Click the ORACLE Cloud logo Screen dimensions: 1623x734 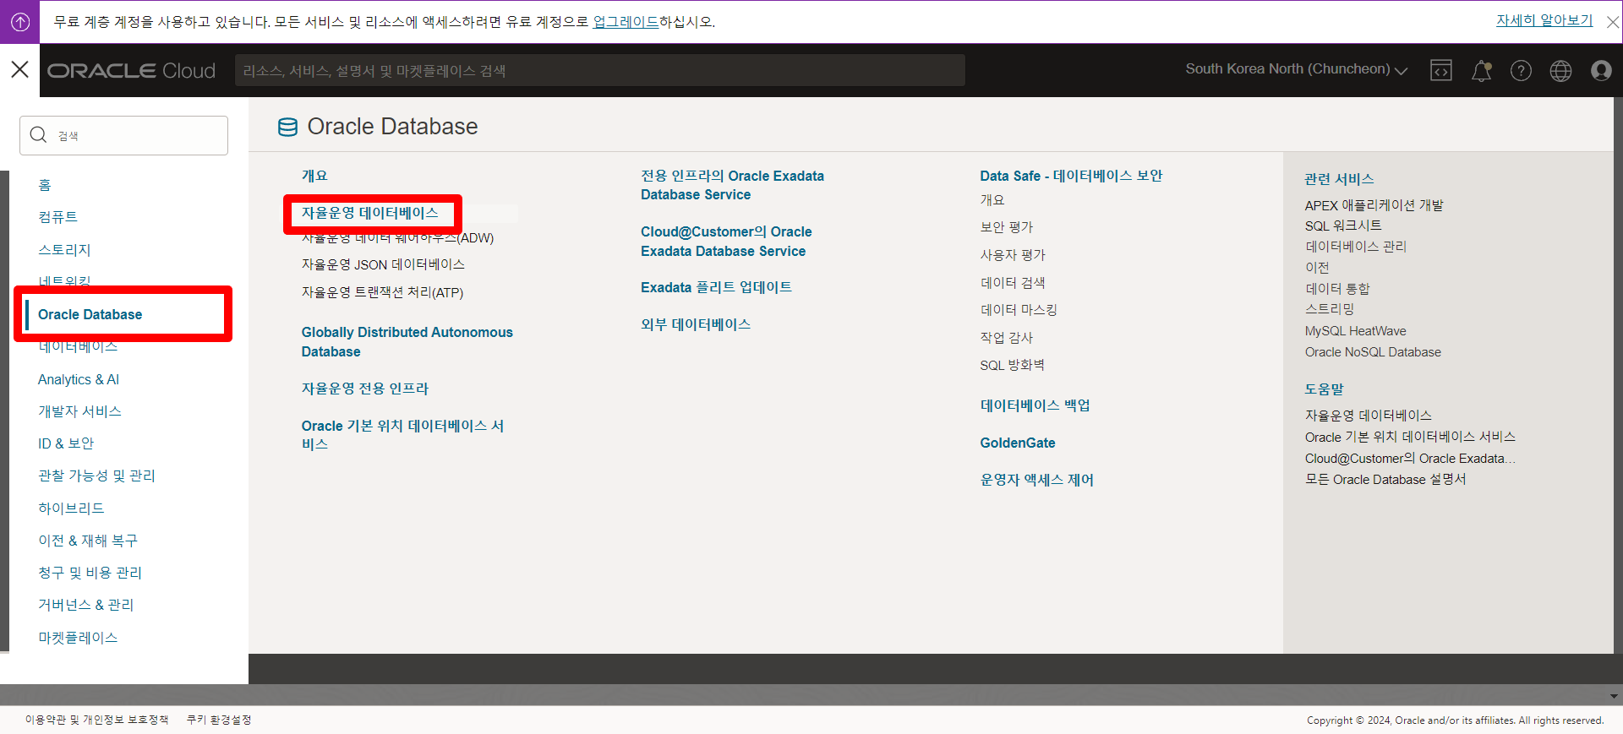[x=131, y=71]
